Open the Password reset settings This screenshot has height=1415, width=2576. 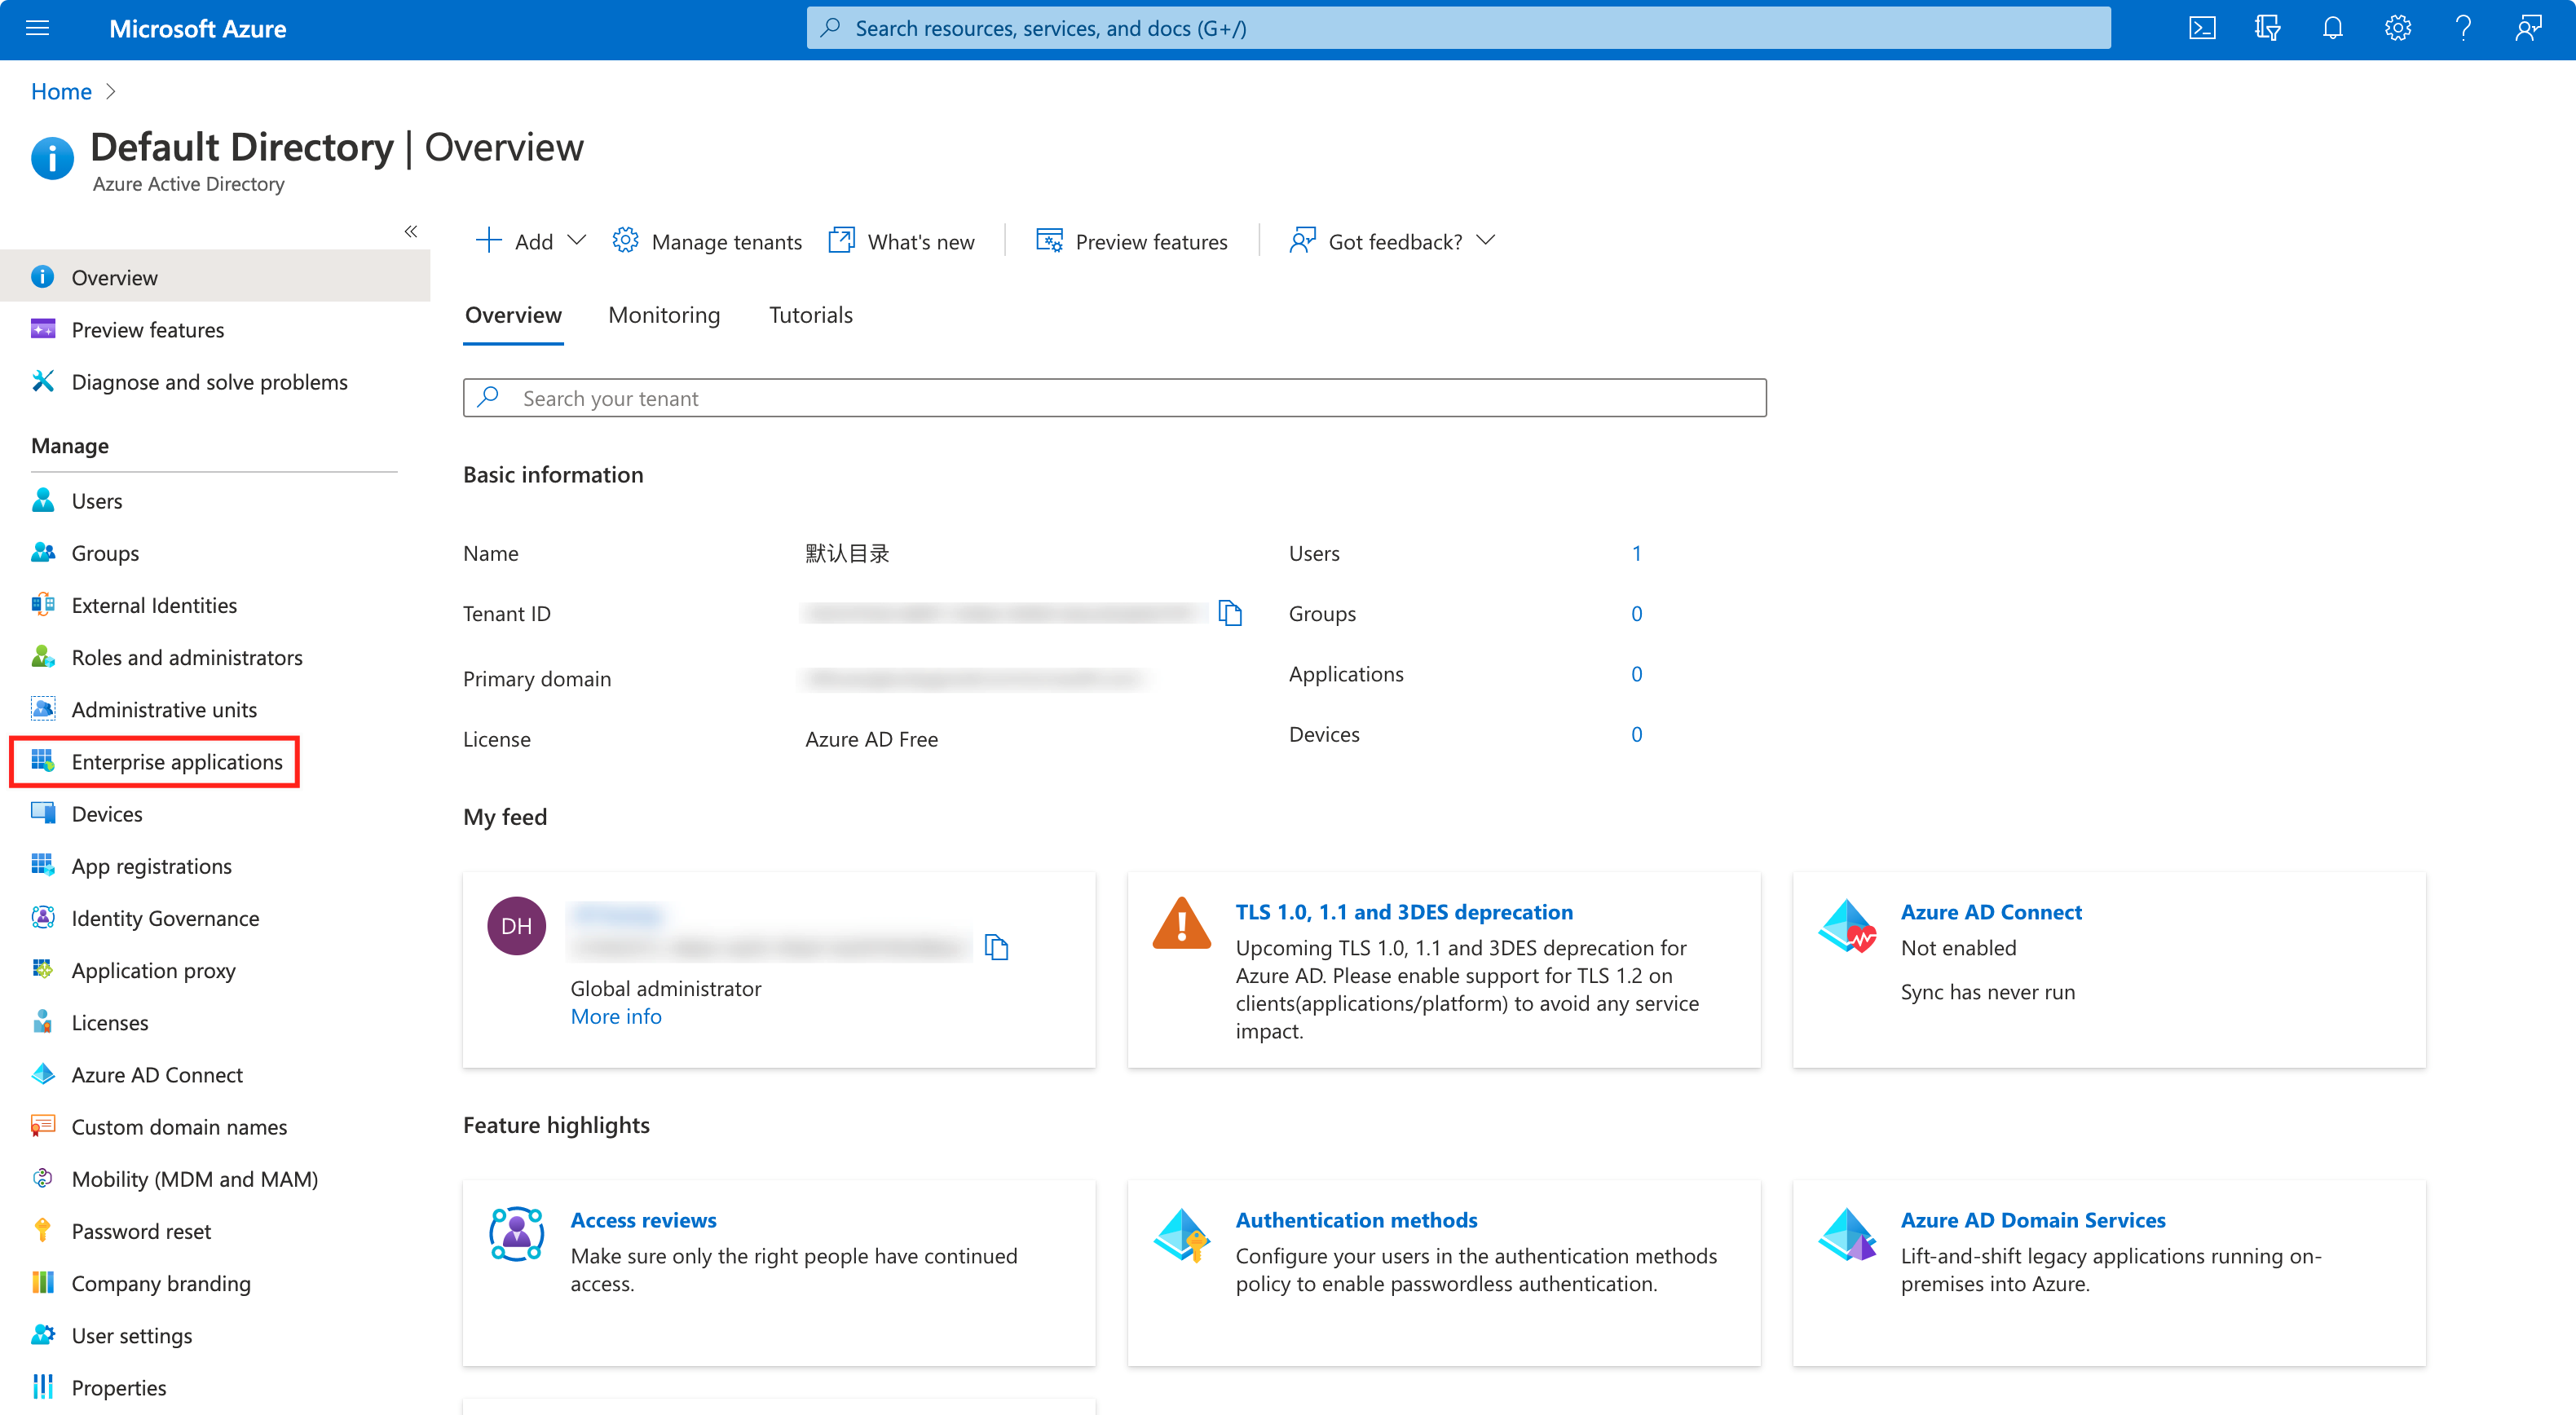pyautogui.click(x=141, y=1230)
